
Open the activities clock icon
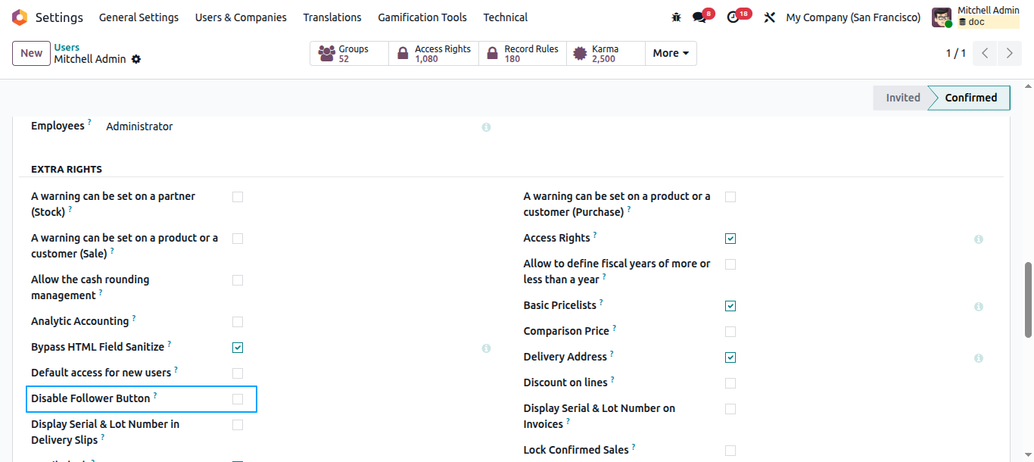tap(733, 17)
